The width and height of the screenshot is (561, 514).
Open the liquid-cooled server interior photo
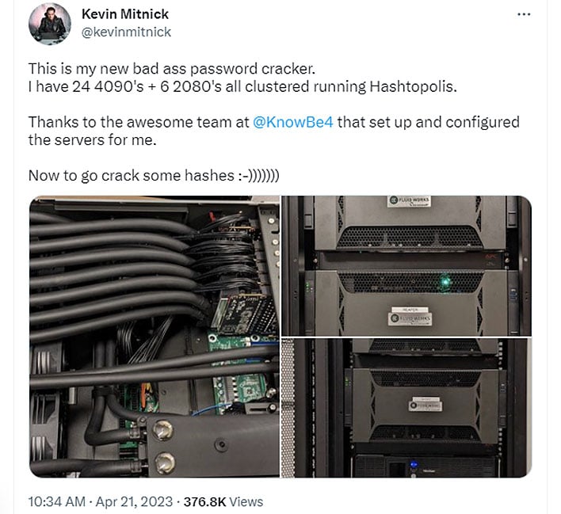pyautogui.click(x=155, y=337)
